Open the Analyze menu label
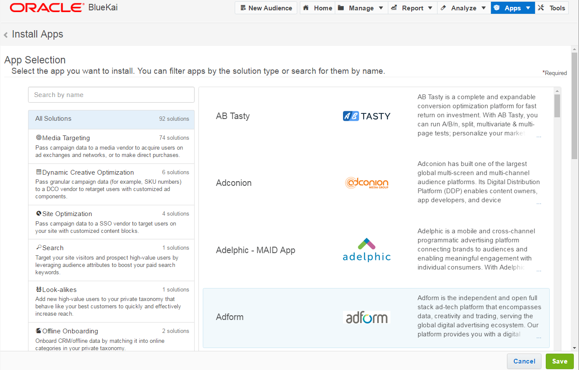The height and width of the screenshot is (370, 579). click(464, 8)
